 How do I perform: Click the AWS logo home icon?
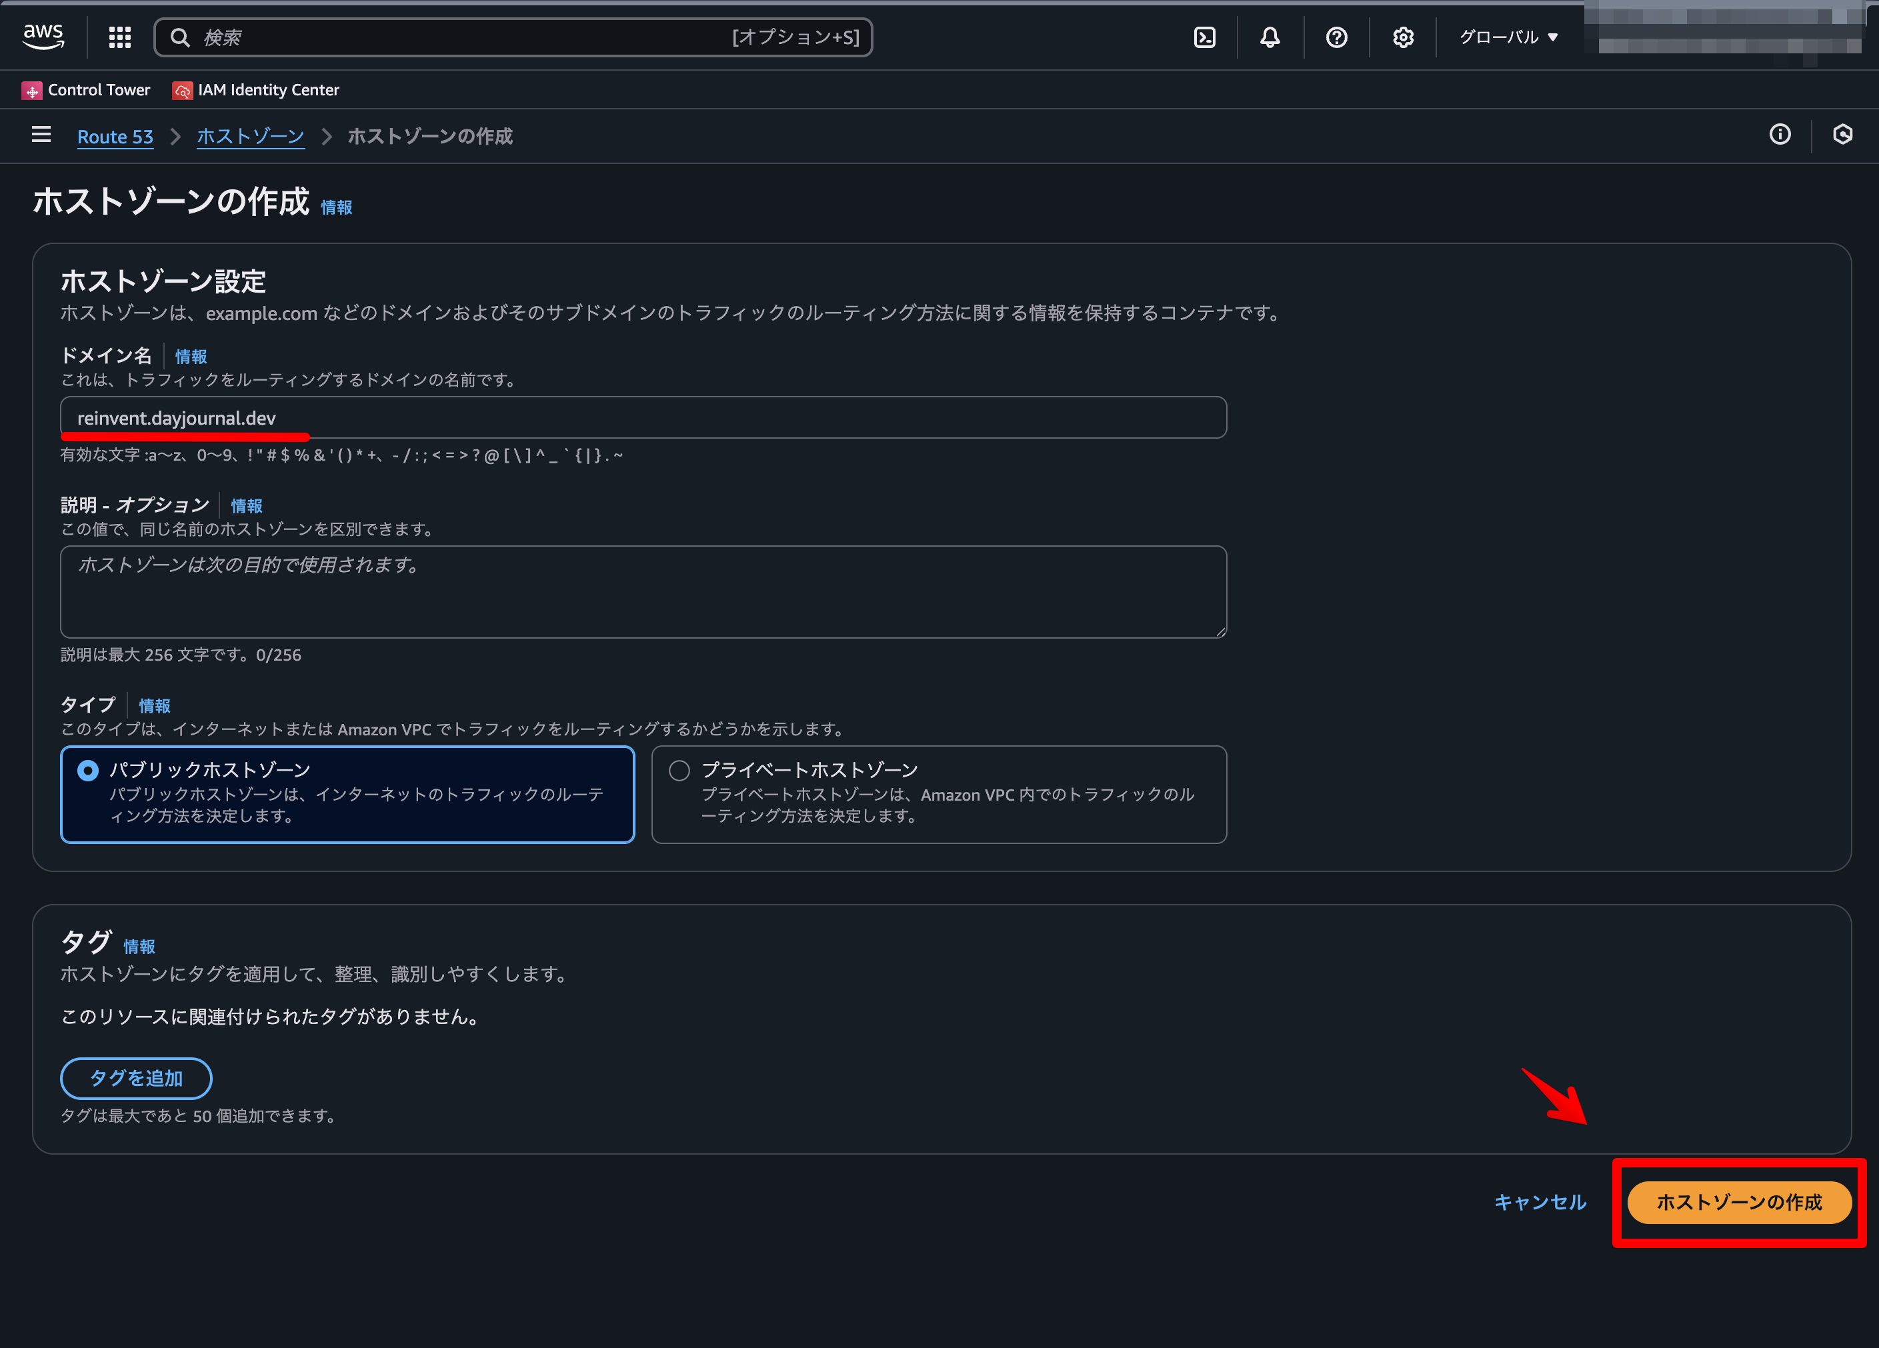click(x=43, y=37)
